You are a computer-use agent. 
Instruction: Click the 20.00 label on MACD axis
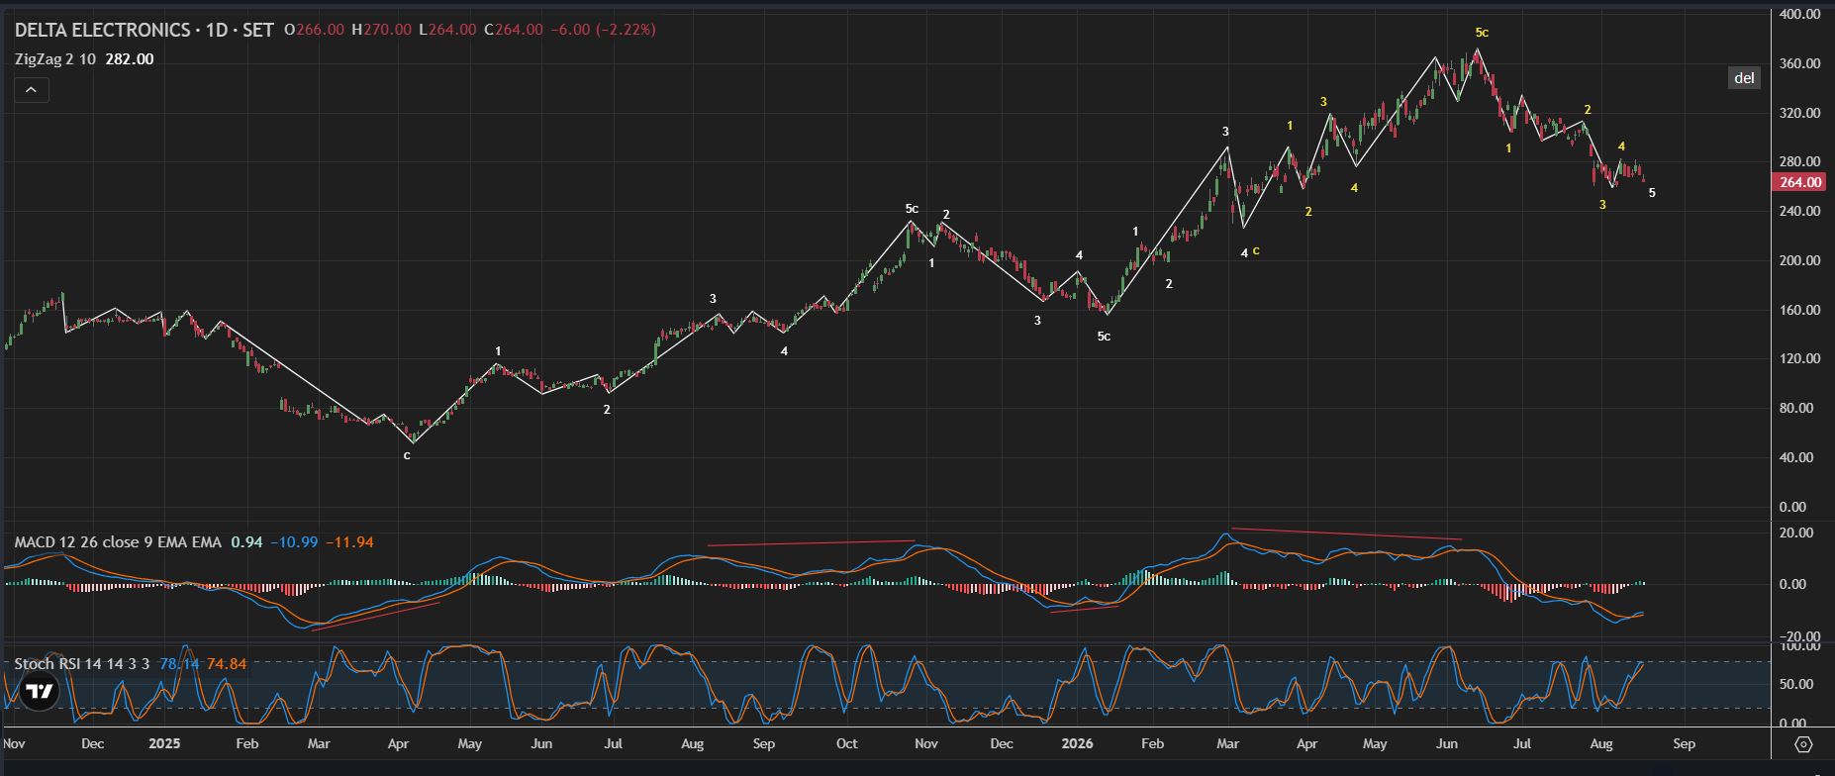tap(1795, 533)
